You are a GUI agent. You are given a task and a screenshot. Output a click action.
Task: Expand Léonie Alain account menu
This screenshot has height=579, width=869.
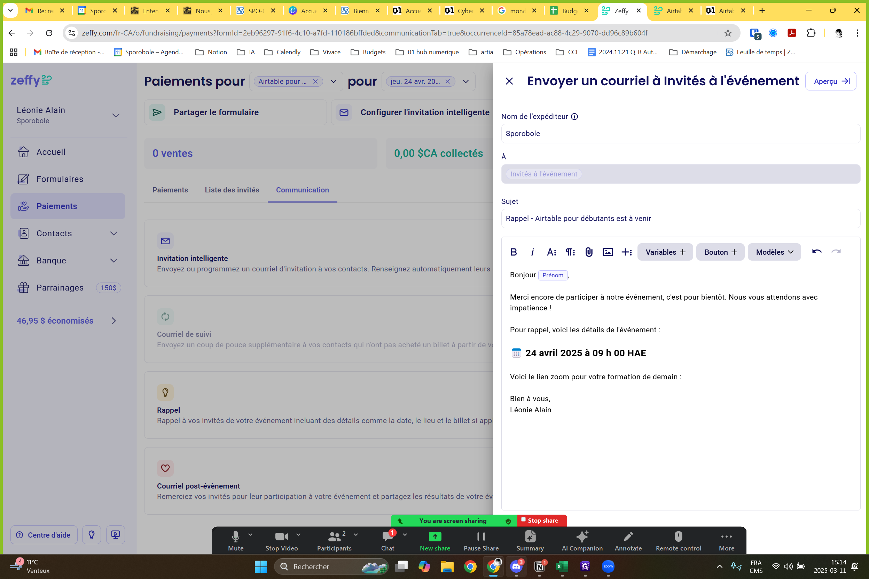tap(116, 115)
